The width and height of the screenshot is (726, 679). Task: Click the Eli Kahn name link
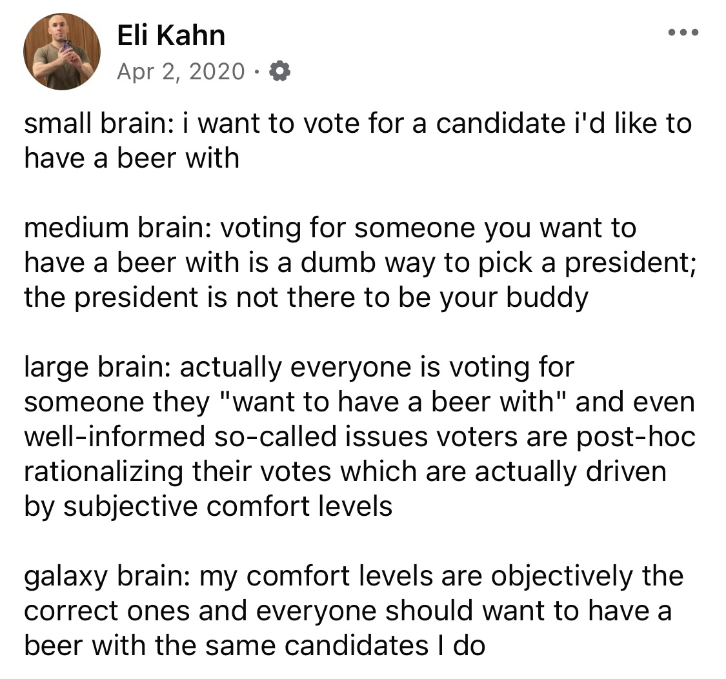coord(171,35)
